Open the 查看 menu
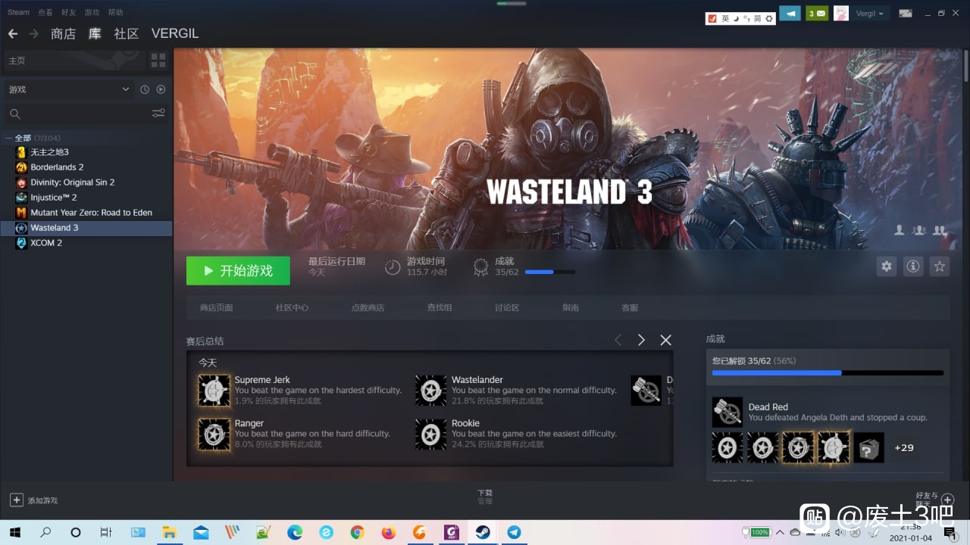This screenshot has width=970, height=545. point(45,12)
